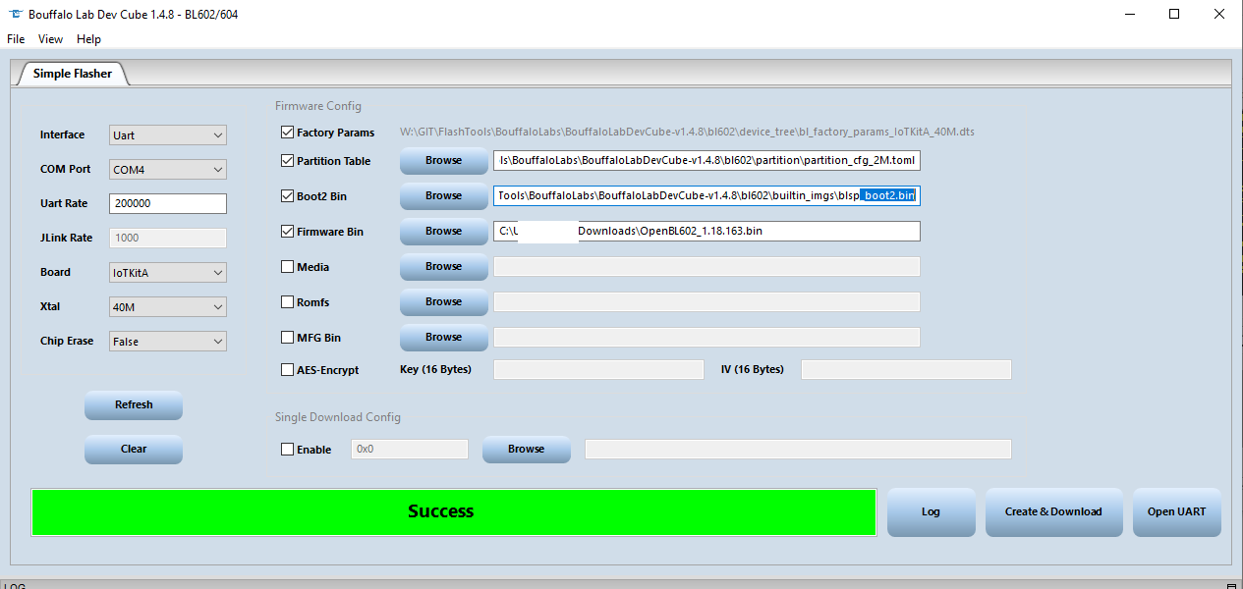Browse for the Media file
This screenshot has width=1243, height=589.
443,267
